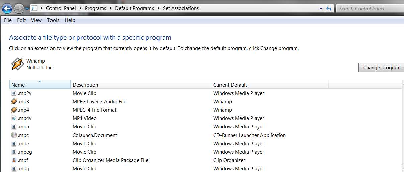Click the .mpg file type icon

[x=14, y=169]
